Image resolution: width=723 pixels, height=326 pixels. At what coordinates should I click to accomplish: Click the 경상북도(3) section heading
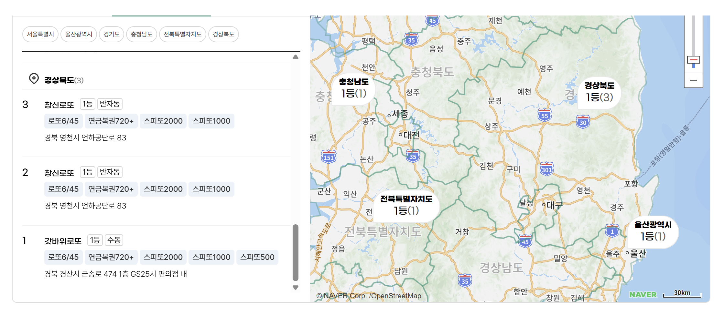tap(64, 80)
